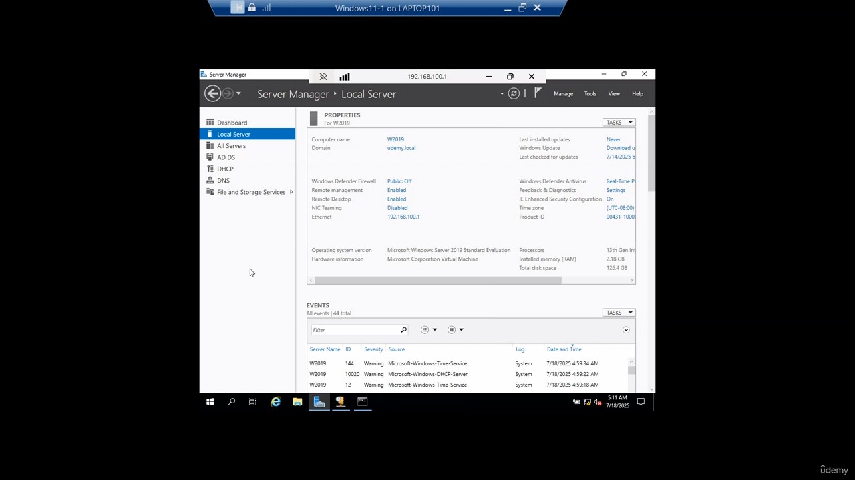
Task: Open File Explorer from the taskbar
Action: click(297, 402)
